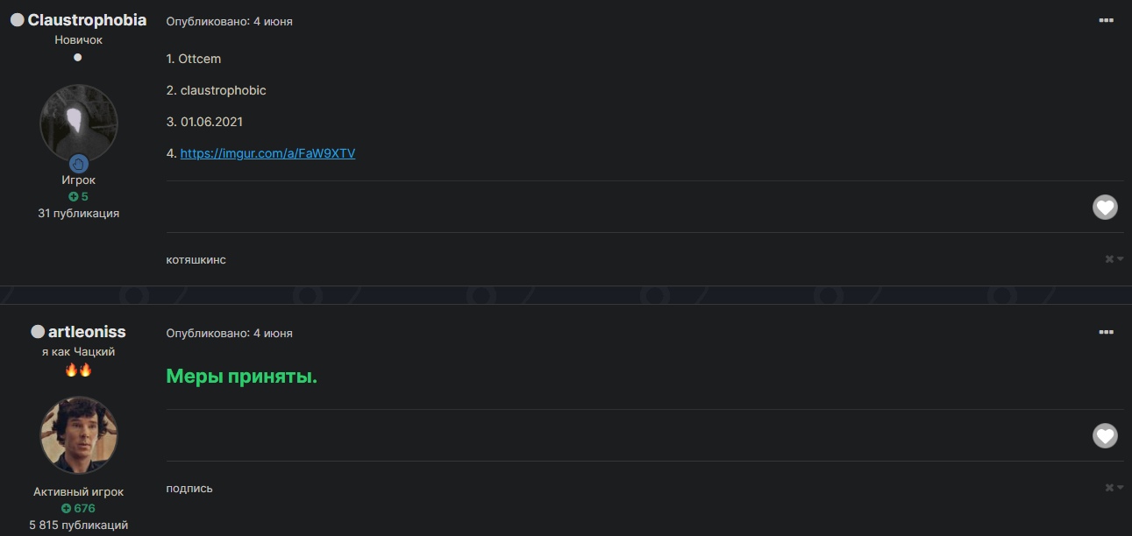This screenshot has height=536, width=1132.
Task: Click the hand badge icon on Claustrophobia's avatar
Action: 78,163
